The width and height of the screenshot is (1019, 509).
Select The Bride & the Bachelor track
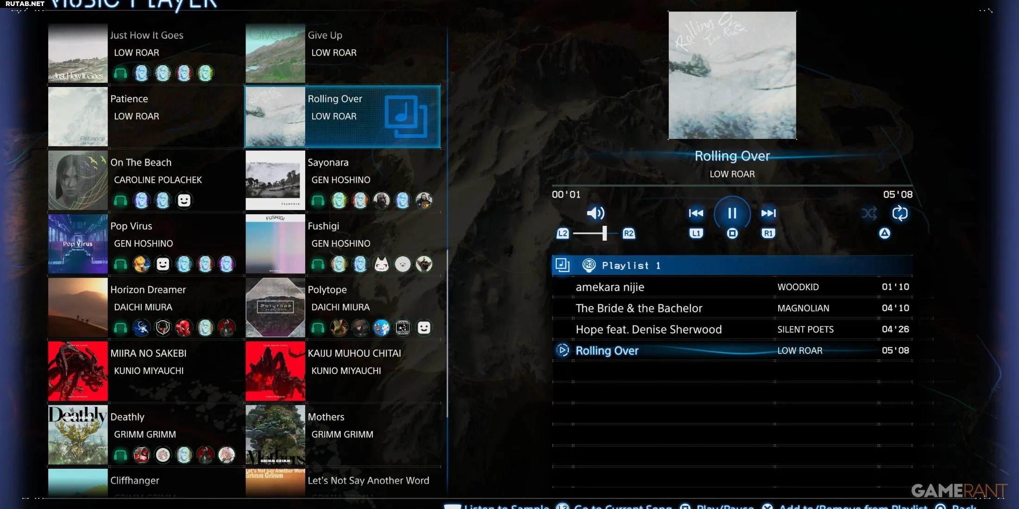(732, 308)
